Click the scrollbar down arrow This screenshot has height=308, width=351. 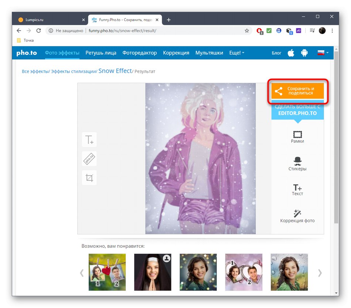coord(336,293)
